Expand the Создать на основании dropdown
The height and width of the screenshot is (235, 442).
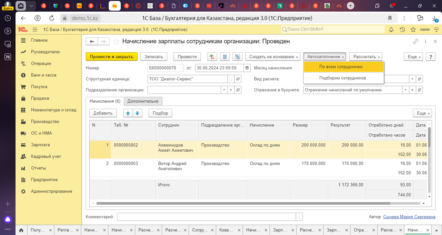[272, 56]
